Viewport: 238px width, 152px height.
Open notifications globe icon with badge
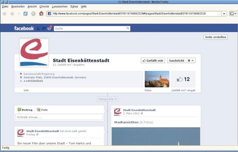[49, 28]
